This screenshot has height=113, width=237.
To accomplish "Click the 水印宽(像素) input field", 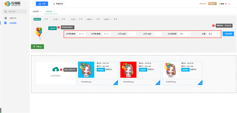I will (81, 34).
